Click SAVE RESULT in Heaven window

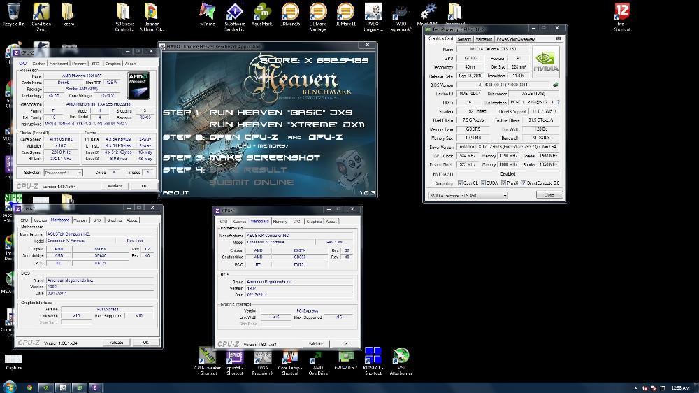pos(248,170)
